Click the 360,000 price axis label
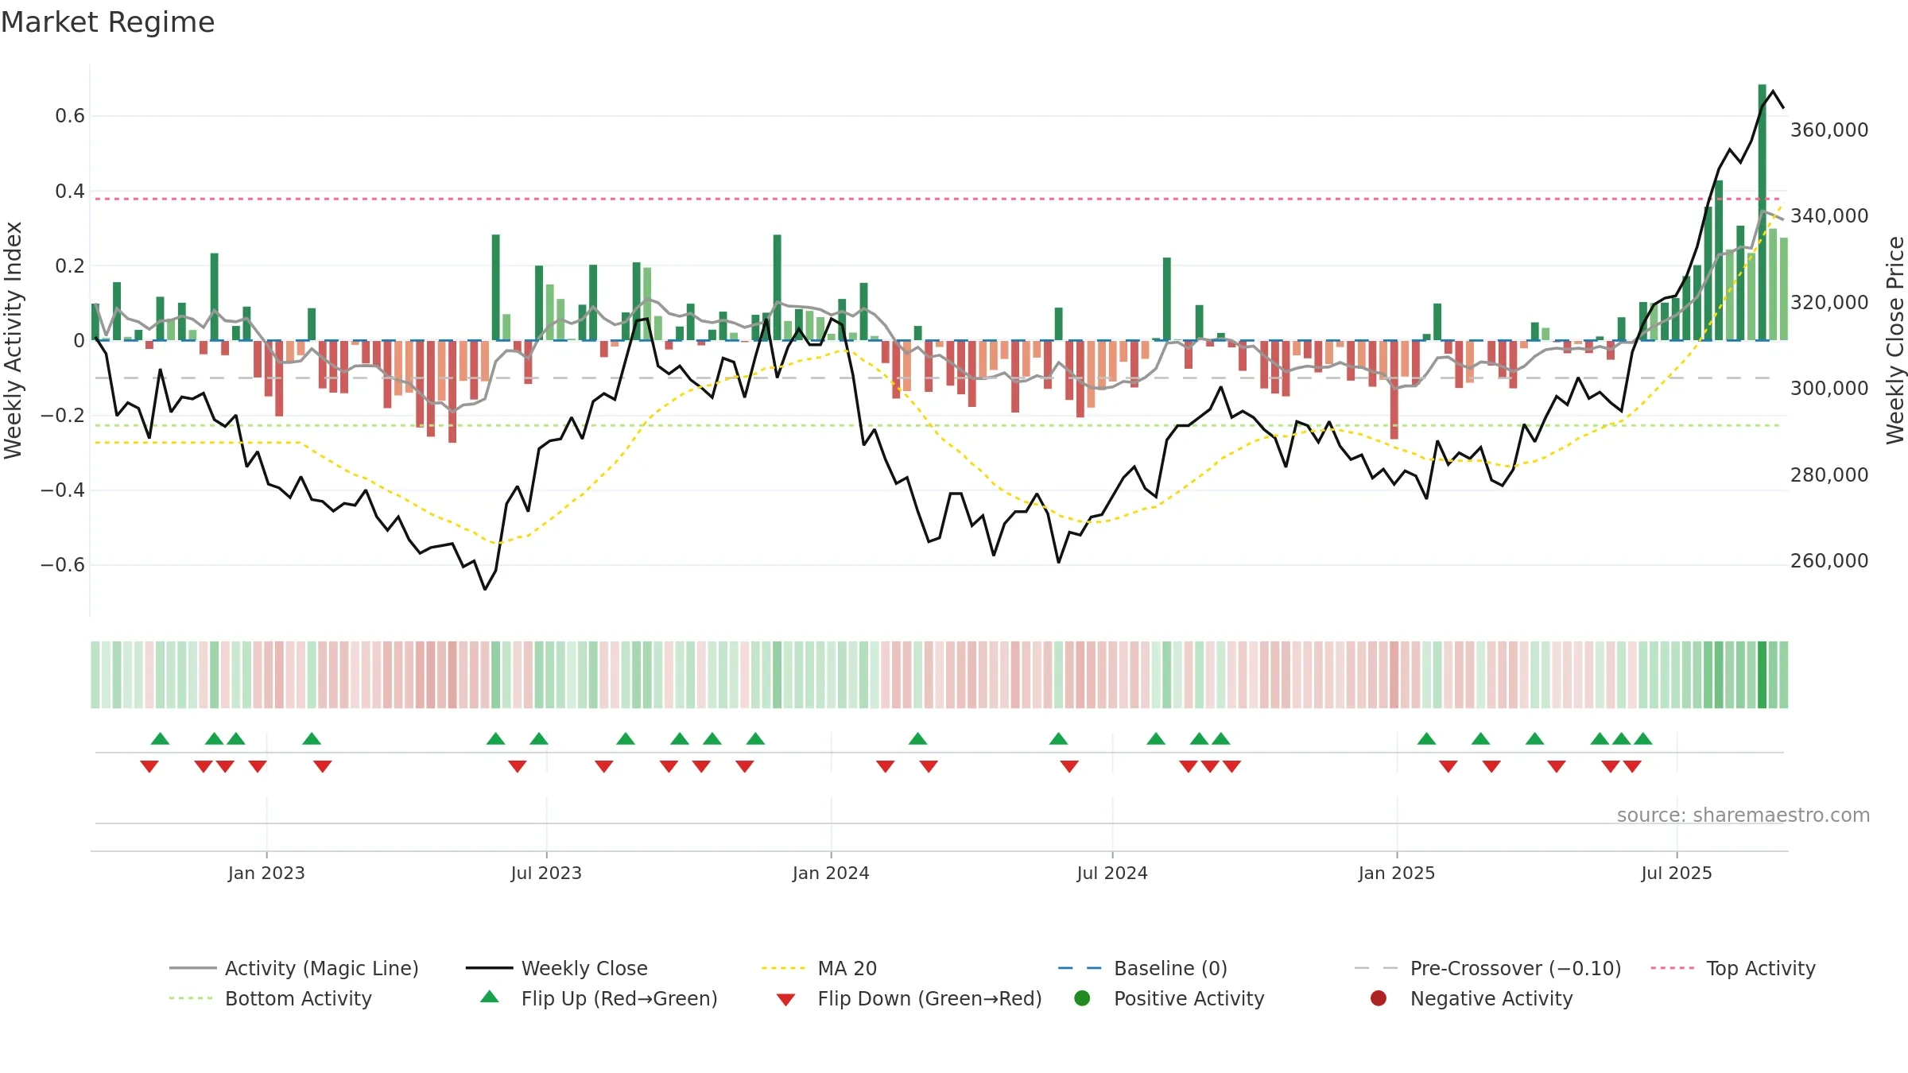 (1829, 130)
